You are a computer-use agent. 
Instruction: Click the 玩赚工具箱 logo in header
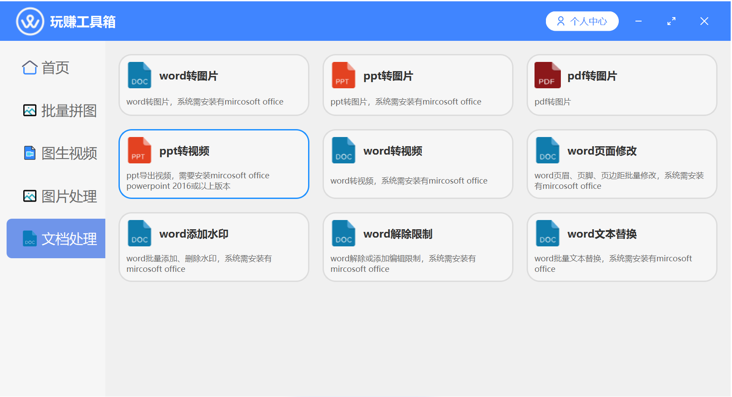click(30, 21)
